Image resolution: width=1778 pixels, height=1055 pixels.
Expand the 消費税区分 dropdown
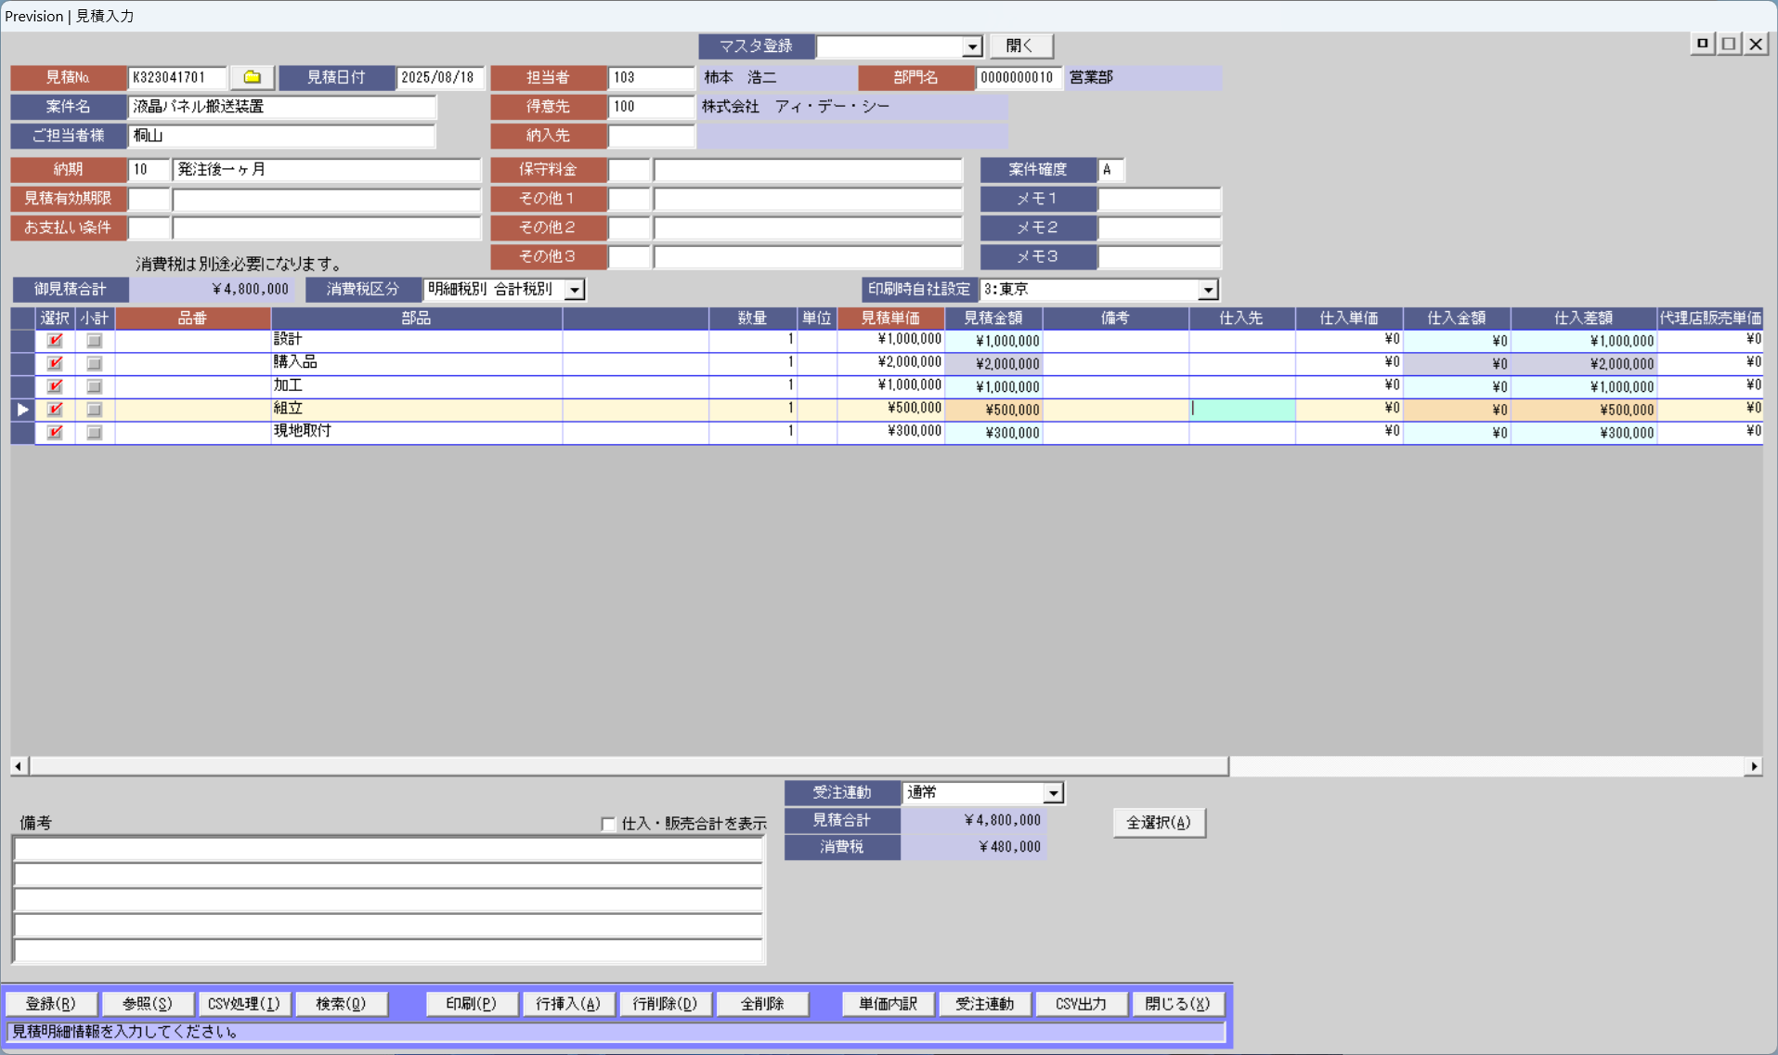pyautogui.click(x=575, y=291)
